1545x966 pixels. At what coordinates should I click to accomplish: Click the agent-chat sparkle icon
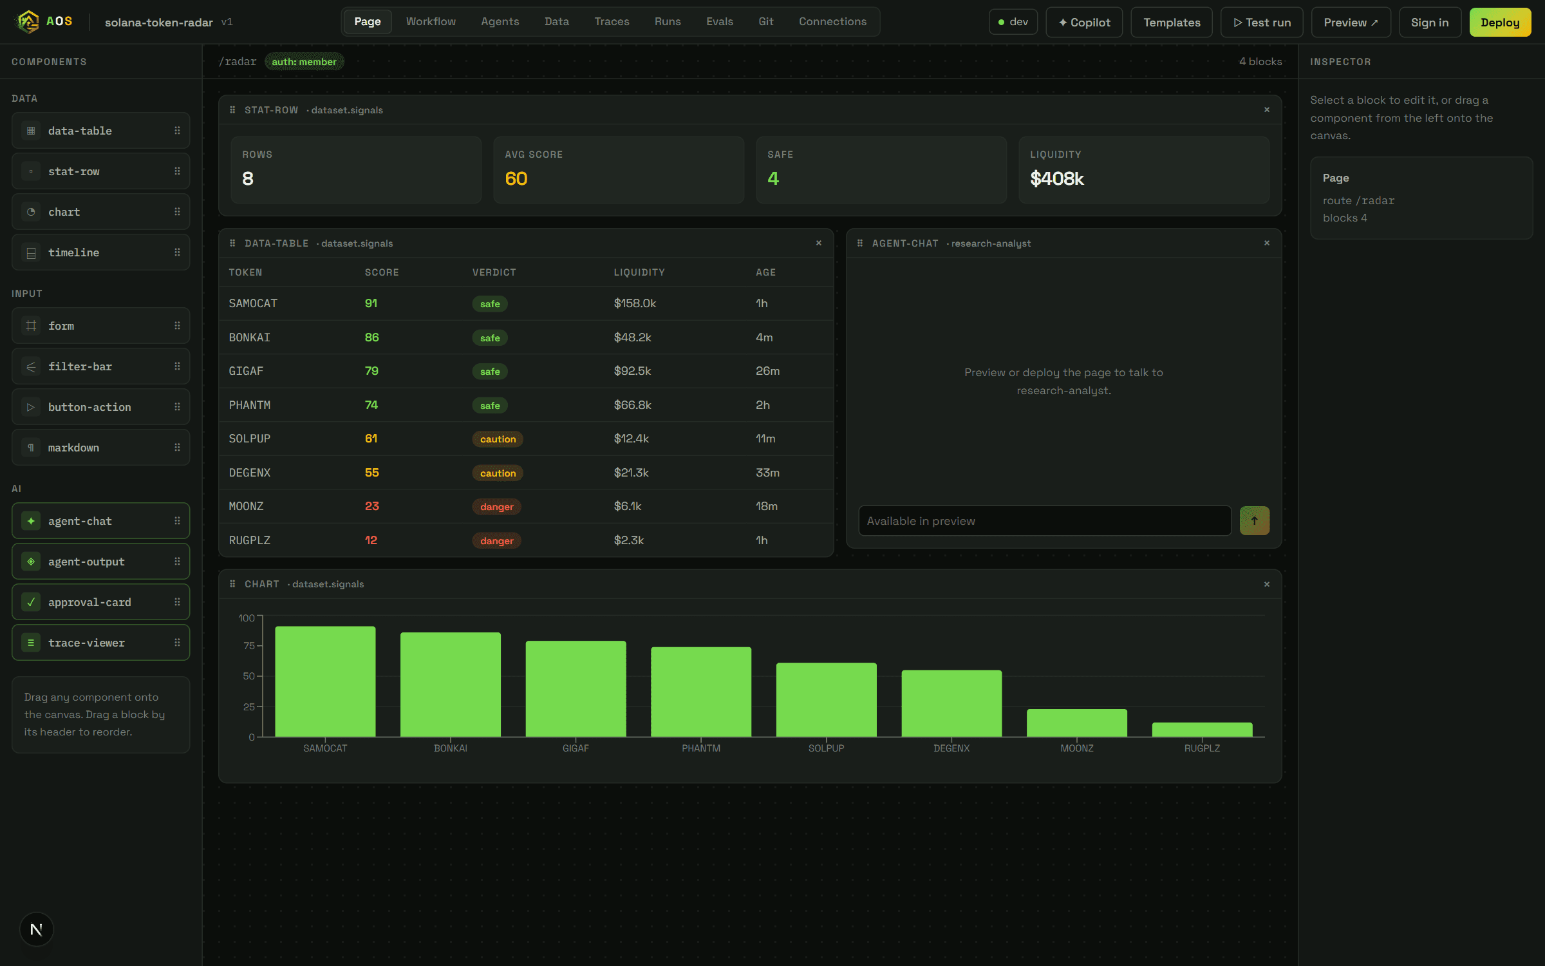(30, 521)
